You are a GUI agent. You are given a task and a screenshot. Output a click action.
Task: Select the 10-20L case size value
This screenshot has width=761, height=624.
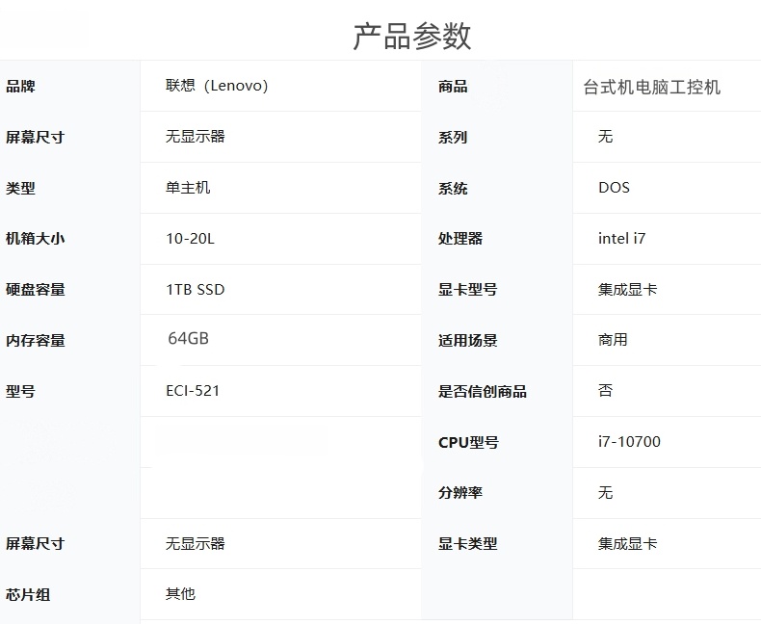click(190, 239)
